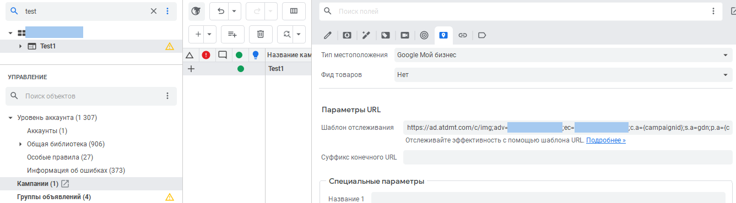
Task: Open 'Информация об ошибках (373)' entry
Action: coord(76,171)
